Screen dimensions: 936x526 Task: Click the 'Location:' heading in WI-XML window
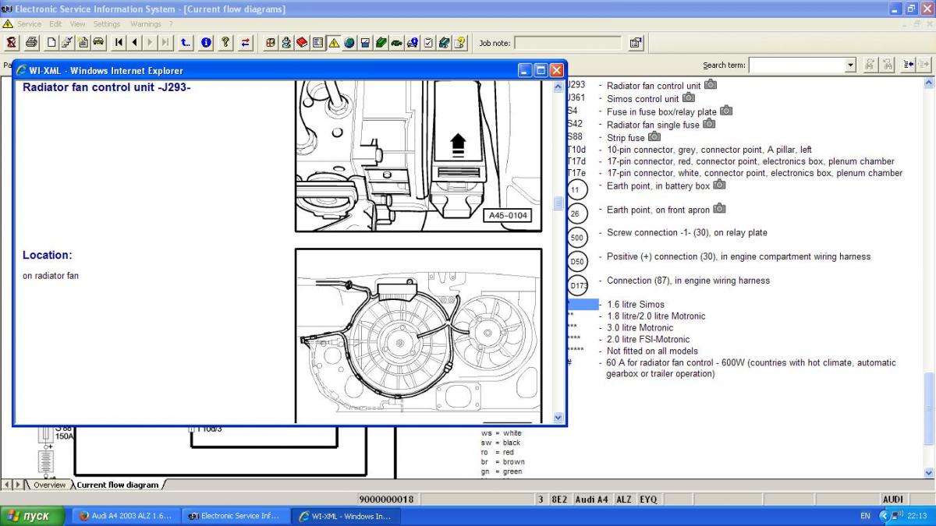pyautogui.click(x=47, y=255)
